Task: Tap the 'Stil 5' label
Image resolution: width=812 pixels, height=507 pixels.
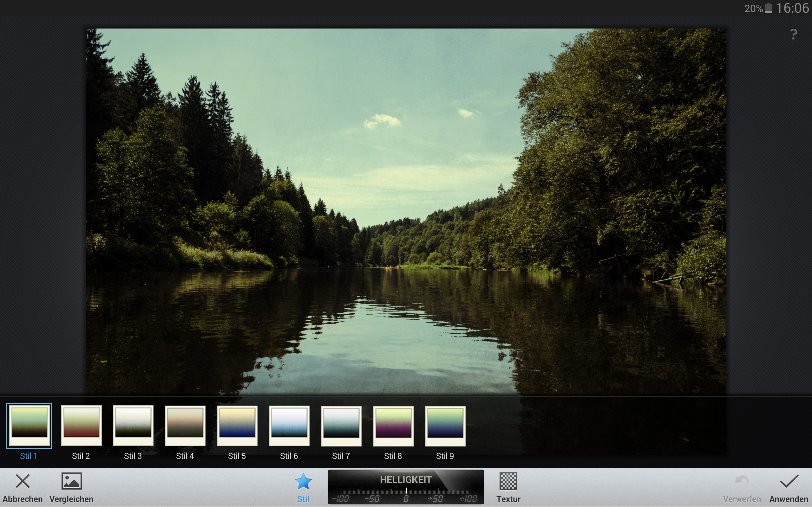Action: tap(237, 456)
